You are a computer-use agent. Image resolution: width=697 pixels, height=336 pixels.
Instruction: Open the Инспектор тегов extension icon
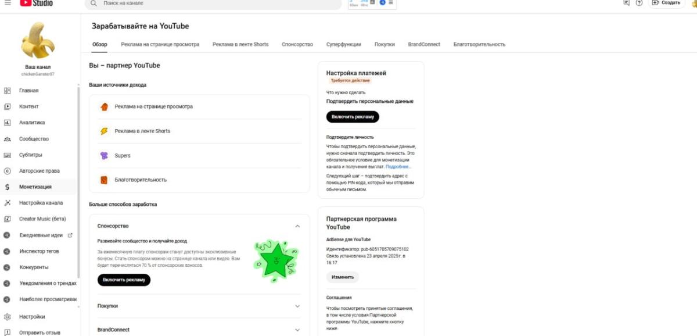point(8,251)
